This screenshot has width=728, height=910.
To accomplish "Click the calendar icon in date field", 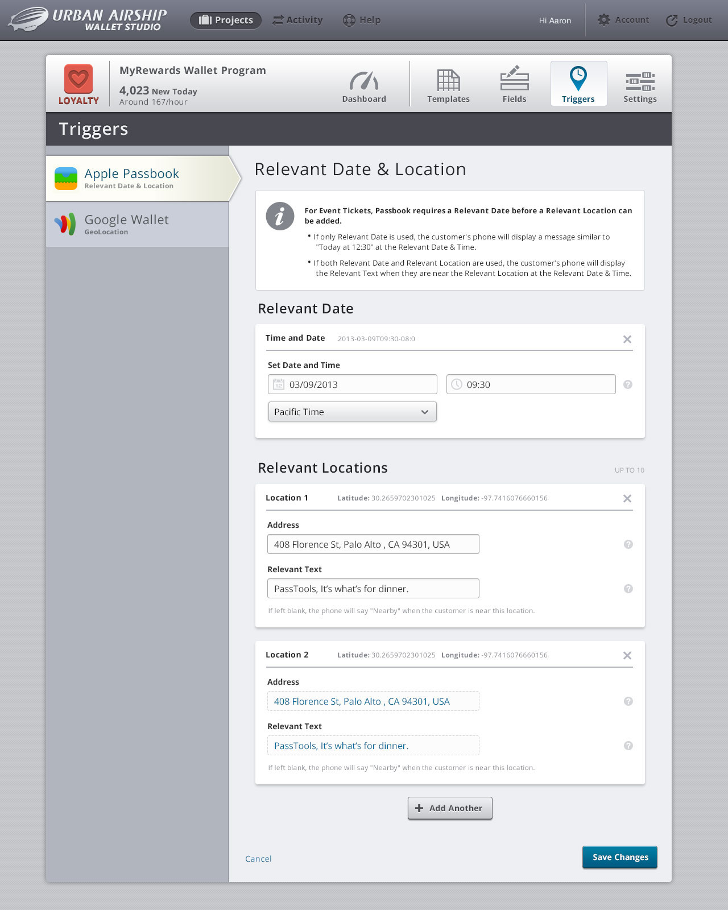I will click(279, 384).
